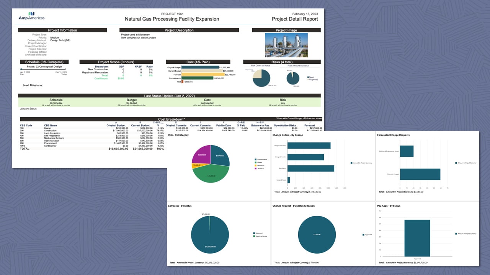Screen dimensions: 490x275
Task: Toggle the Proposed legend in Risk Count chart
Action: coord(313,79)
